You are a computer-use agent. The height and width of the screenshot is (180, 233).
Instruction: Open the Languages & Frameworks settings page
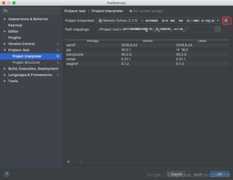(x=30, y=75)
